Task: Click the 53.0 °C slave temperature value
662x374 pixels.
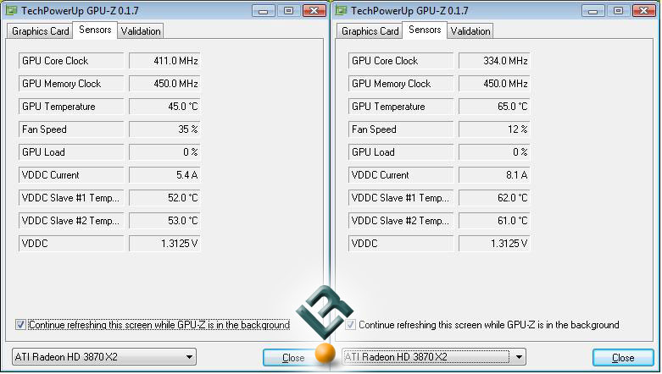Action: (x=164, y=220)
